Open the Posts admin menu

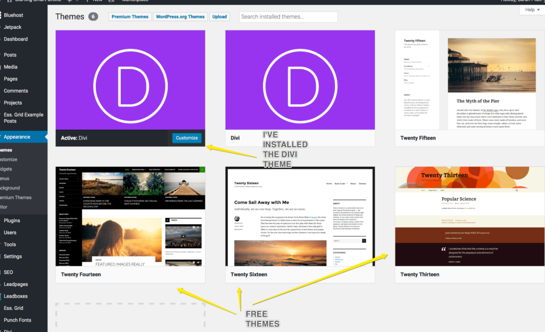[x=10, y=55]
